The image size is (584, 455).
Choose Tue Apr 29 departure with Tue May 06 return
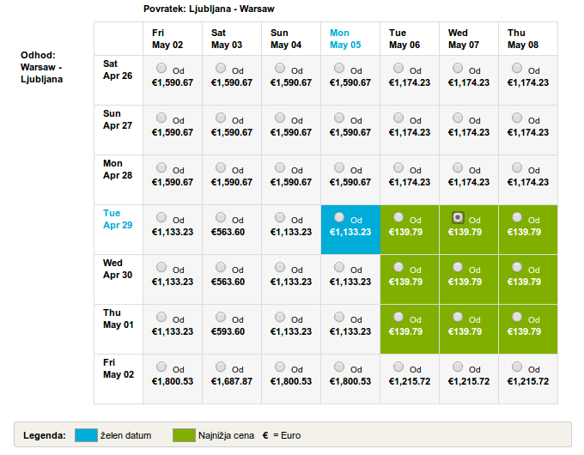point(398,217)
